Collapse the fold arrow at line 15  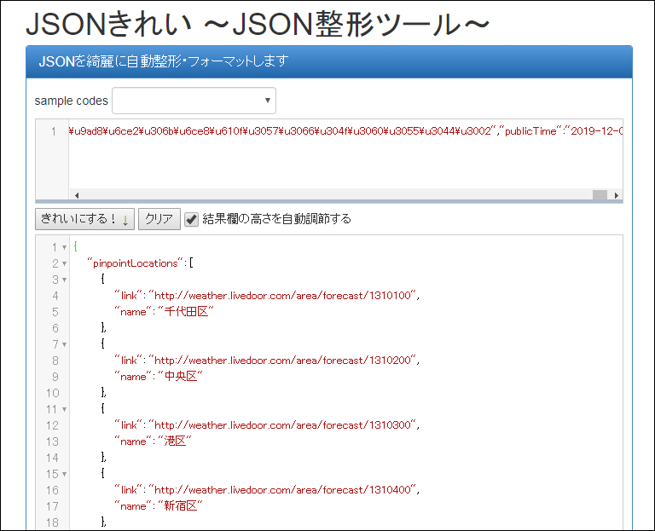click(64, 474)
